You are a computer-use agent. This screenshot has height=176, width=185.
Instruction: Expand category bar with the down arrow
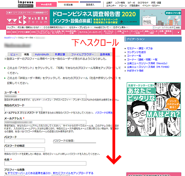[x=179, y=32]
